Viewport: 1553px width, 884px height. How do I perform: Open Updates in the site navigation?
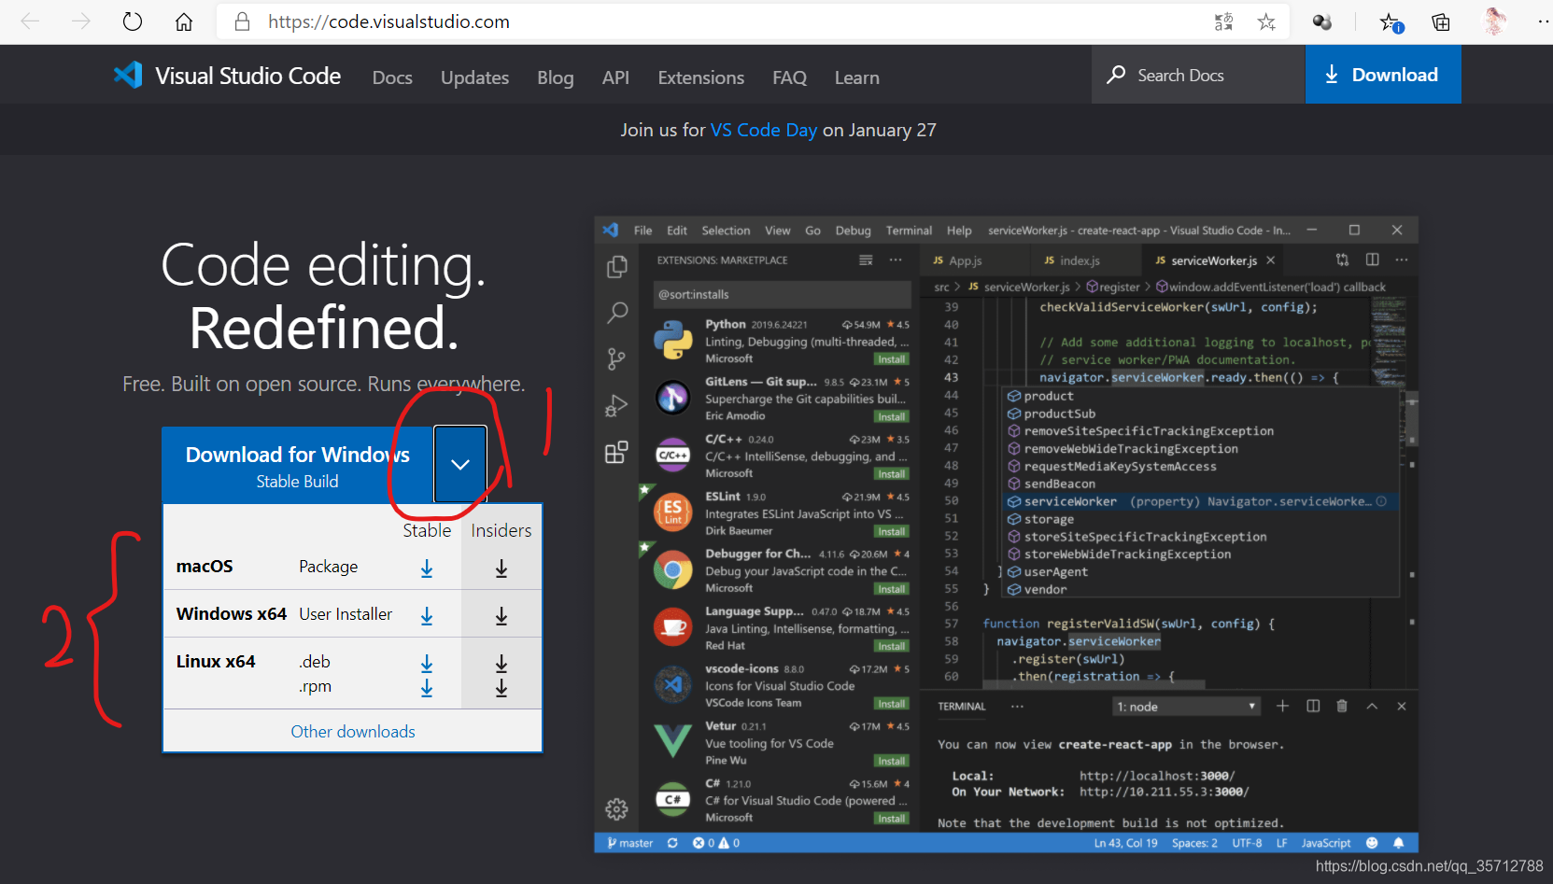coord(474,77)
